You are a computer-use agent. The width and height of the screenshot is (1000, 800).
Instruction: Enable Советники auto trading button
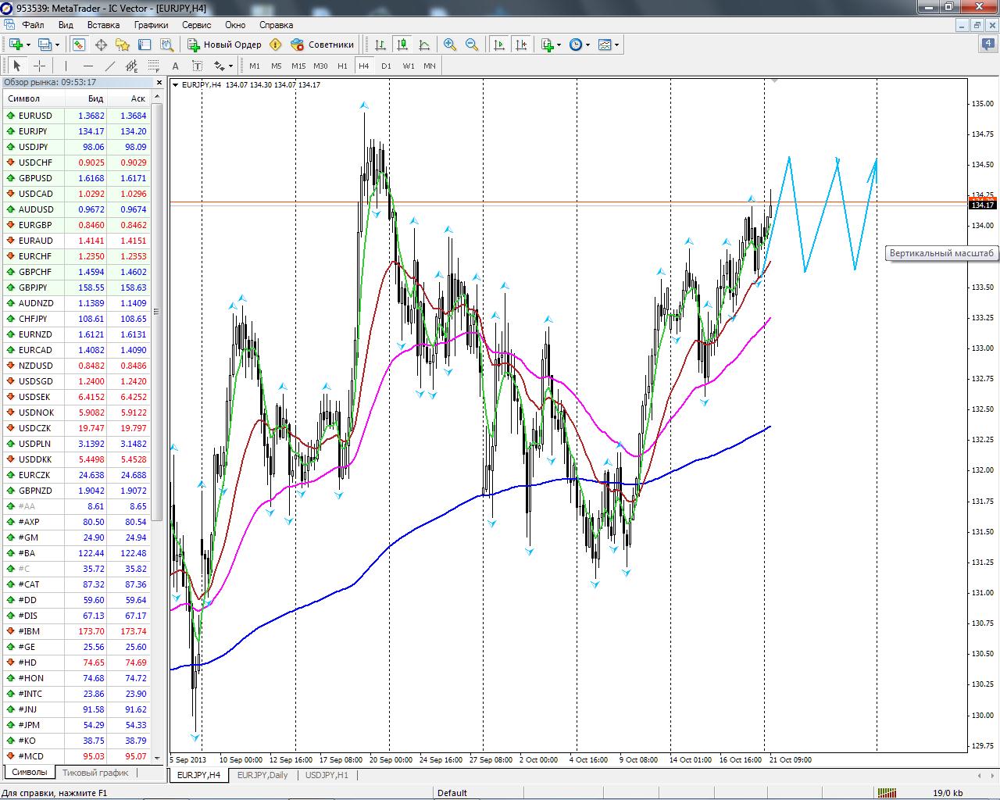(x=323, y=45)
